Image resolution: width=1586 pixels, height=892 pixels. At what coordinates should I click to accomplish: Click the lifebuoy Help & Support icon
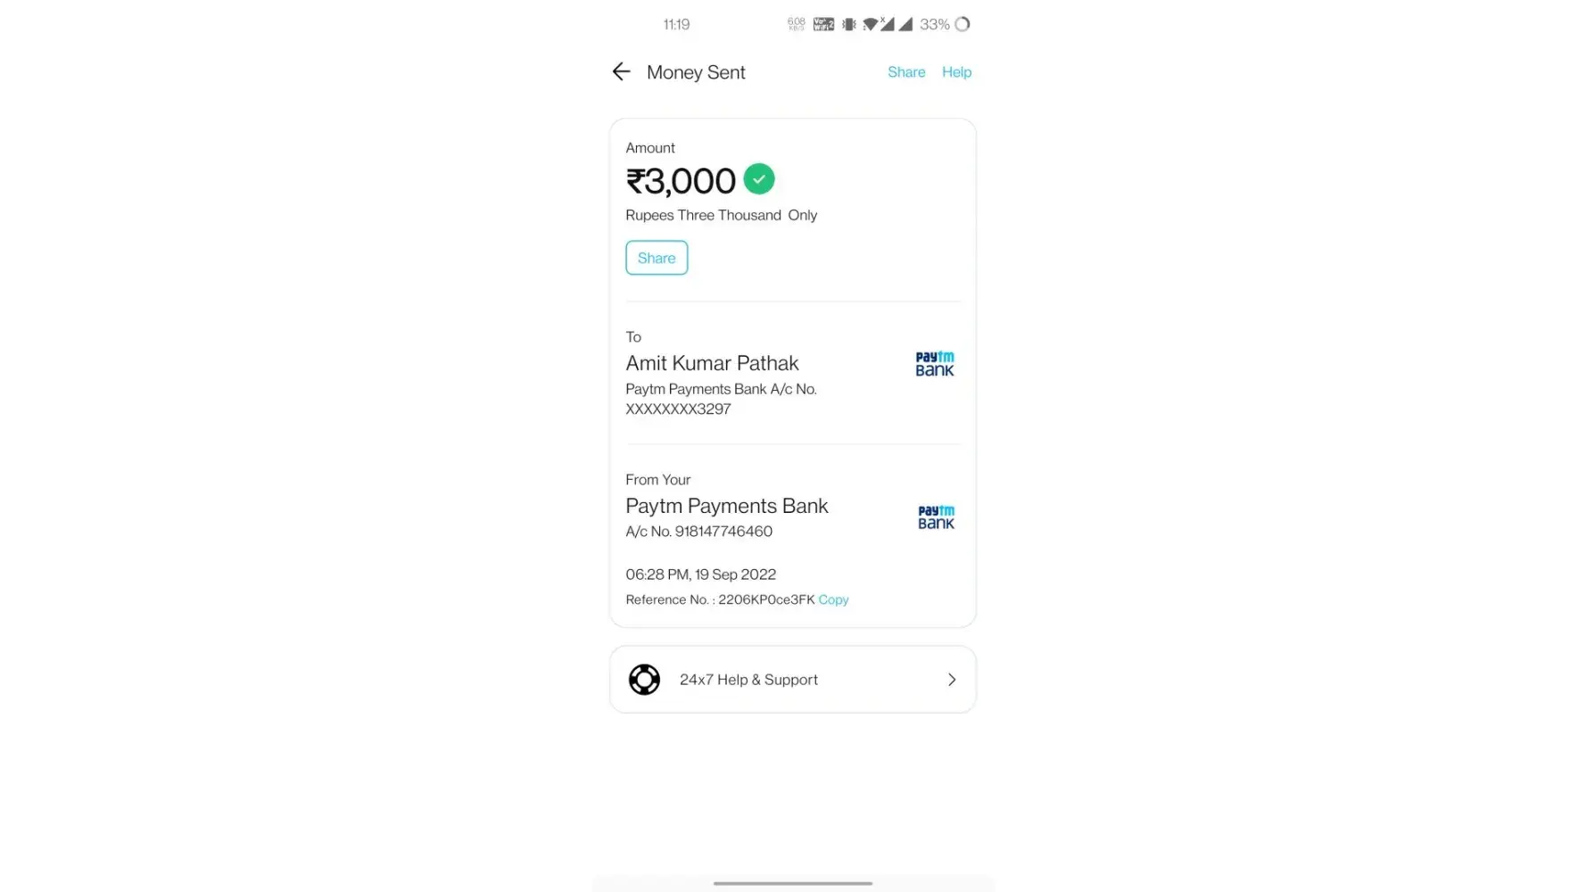click(644, 680)
